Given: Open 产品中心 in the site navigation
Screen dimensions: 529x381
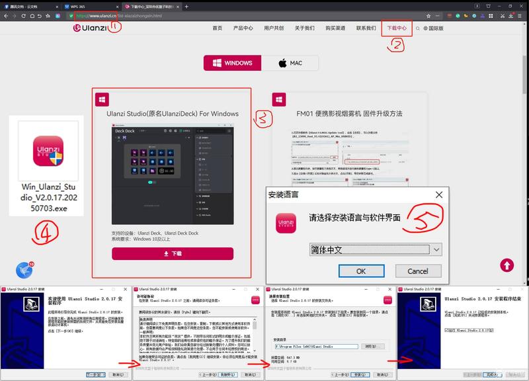Looking at the screenshot, I should point(243,28).
